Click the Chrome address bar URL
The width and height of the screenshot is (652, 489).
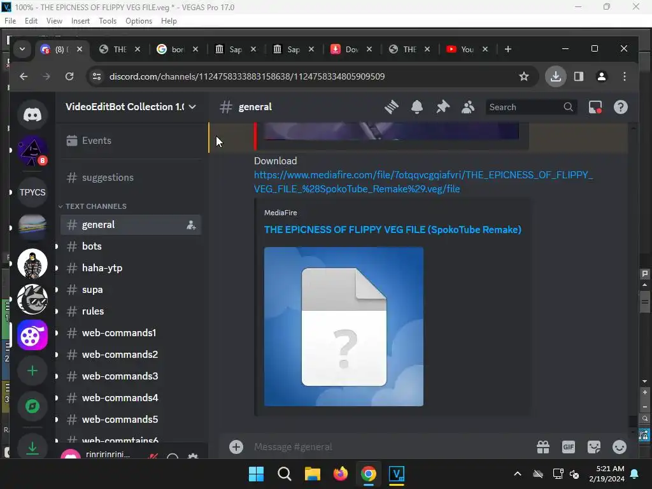[247, 76]
